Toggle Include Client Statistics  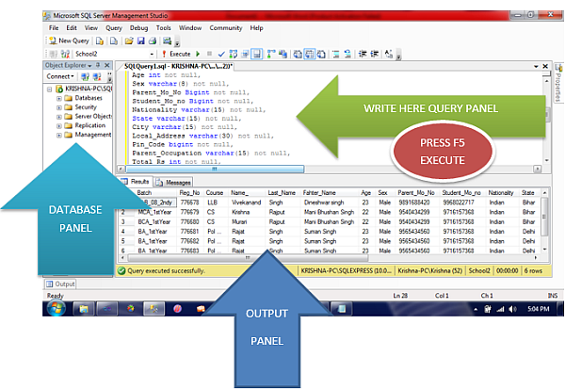point(282,54)
